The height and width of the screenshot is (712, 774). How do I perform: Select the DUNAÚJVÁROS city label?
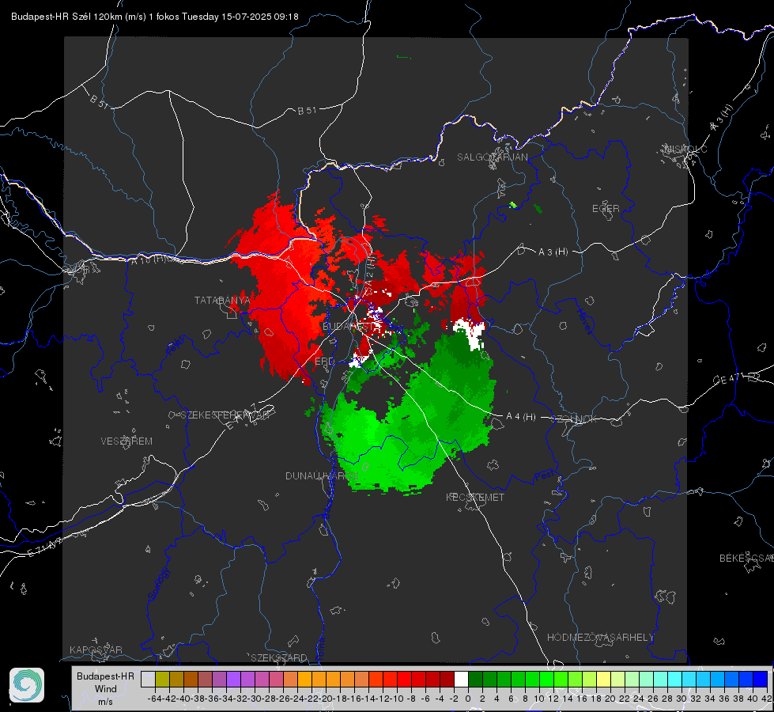point(321,475)
